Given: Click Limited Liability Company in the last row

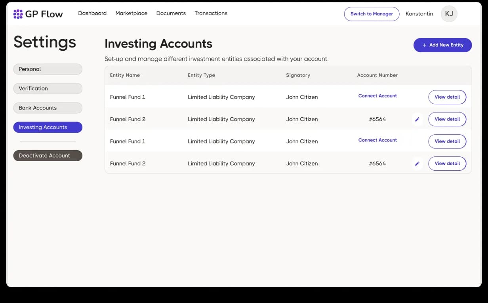Looking at the screenshot, I should point(221,164).
